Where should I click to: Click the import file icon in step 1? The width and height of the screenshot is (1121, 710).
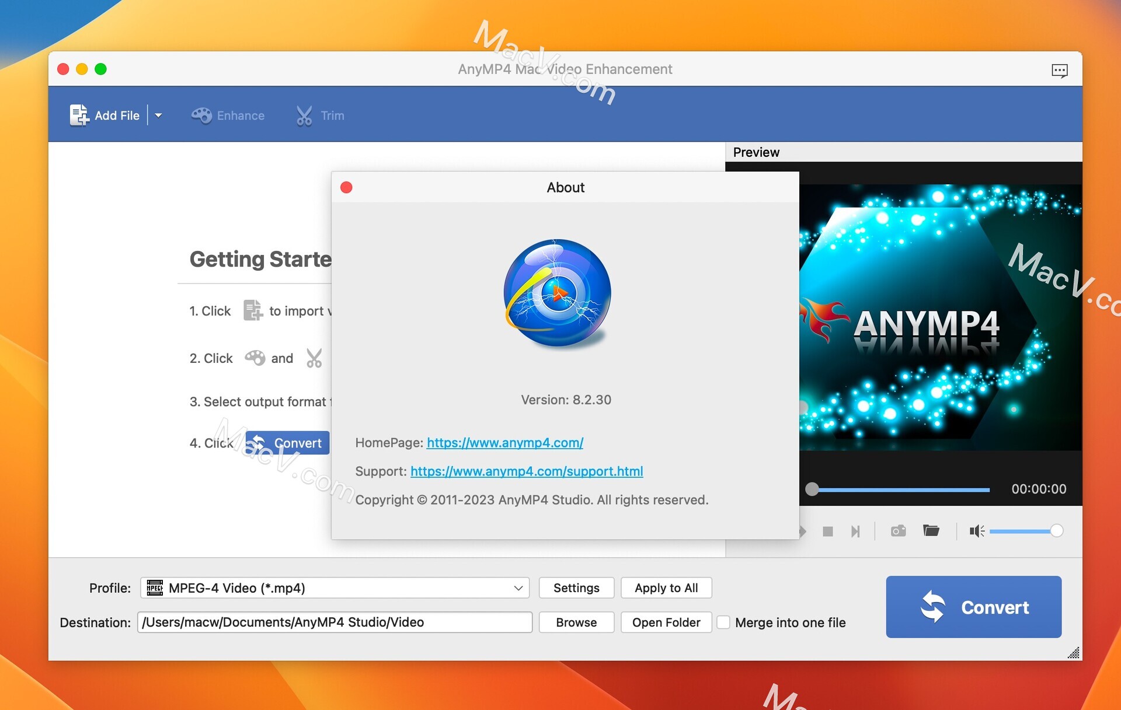pyautogui.click(x=252, y=310)
